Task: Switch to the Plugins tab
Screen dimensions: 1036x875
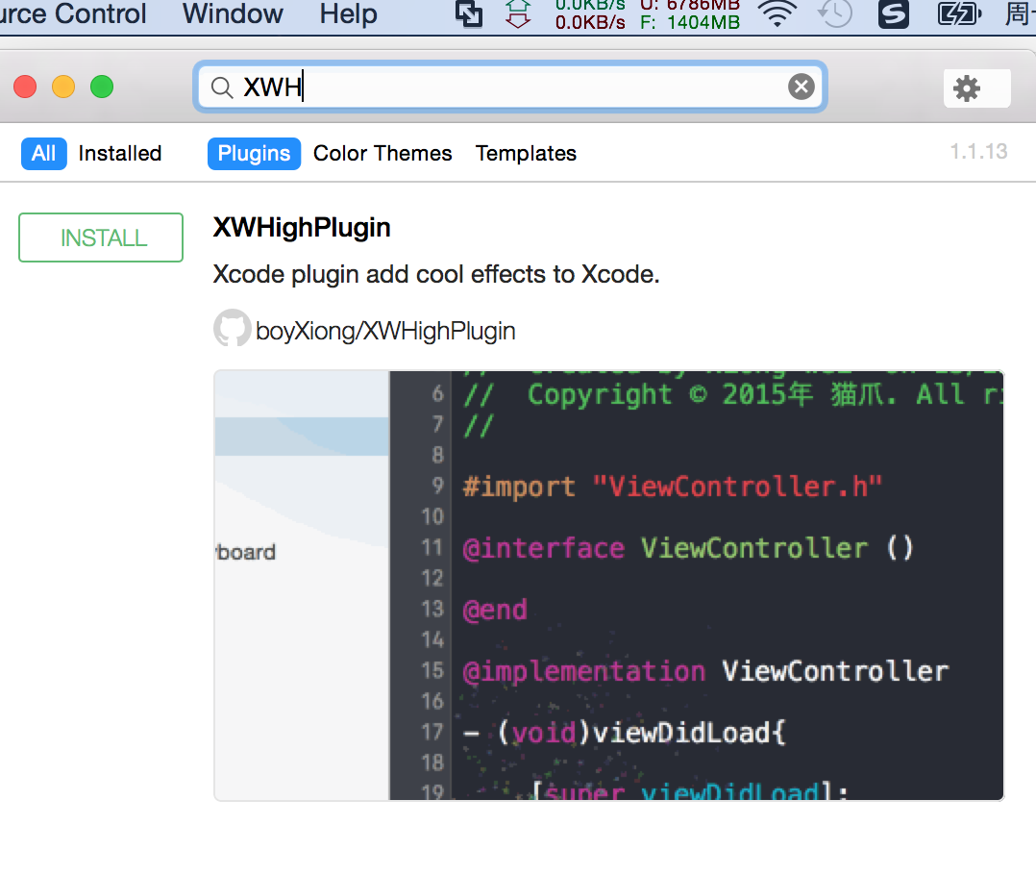Action: 254,153
